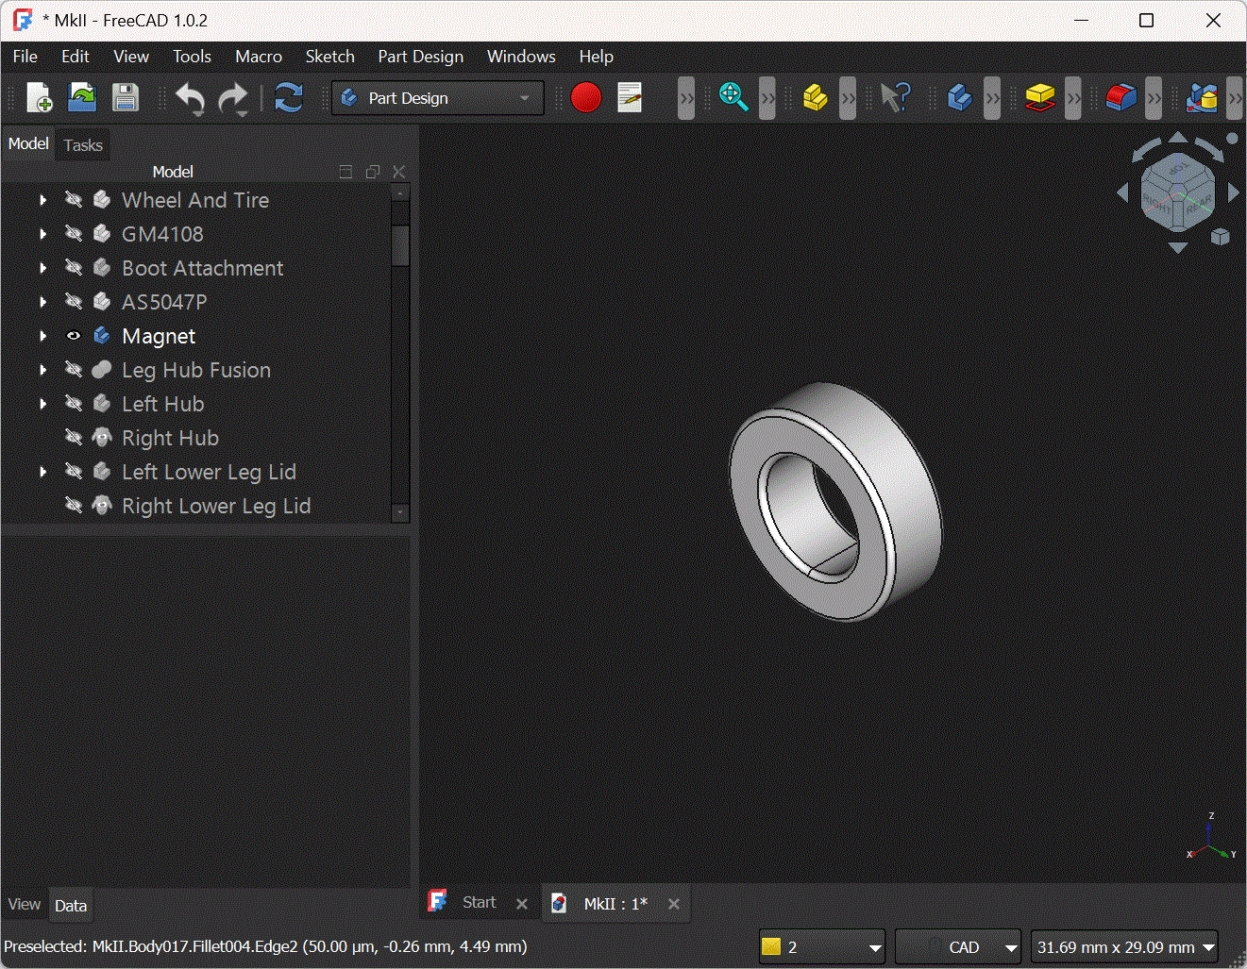Click the yellow swatch in status bar
The height and width of the screenshot is (969, 1247).
pos(771,947)
